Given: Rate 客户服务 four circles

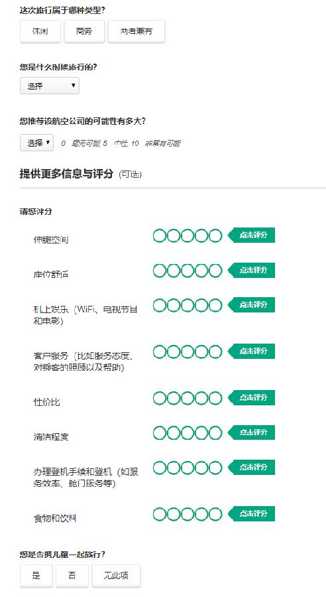Looking at the screenshot, I should (x=201, y=352).
